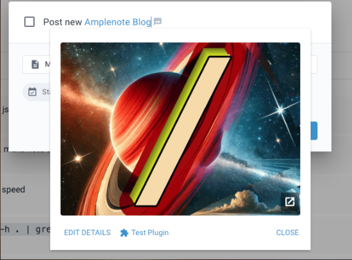Click the word "speed" in the background note

pyautogui.click(x=13, y=190)
